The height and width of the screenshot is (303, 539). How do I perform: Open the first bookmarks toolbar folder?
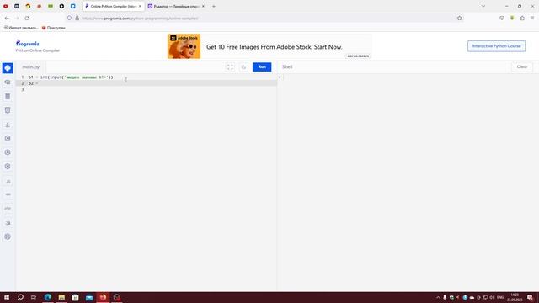[20, 28]
